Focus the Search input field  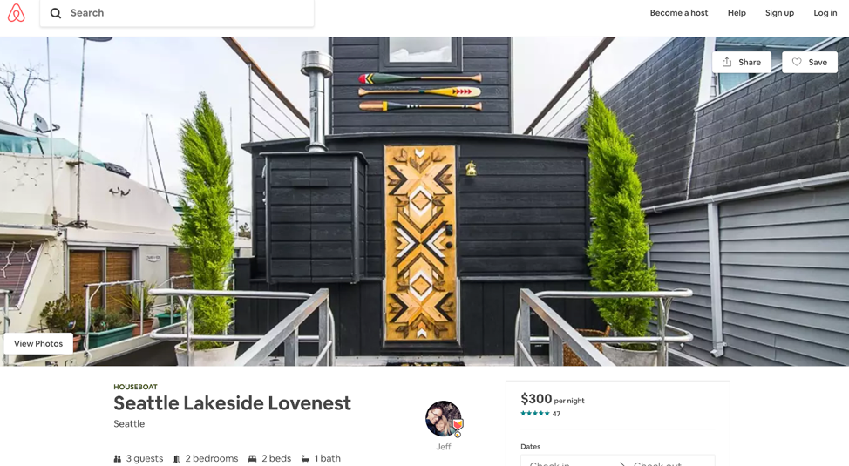(177, 13)
